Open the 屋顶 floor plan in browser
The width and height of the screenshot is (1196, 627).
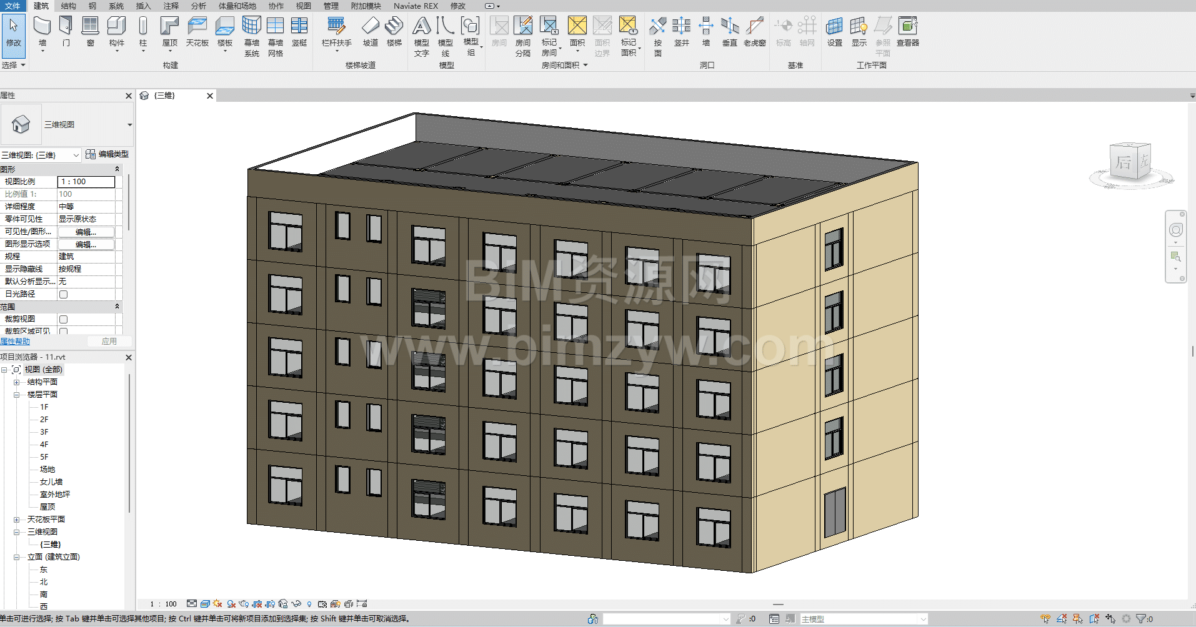tap(47, 507)
